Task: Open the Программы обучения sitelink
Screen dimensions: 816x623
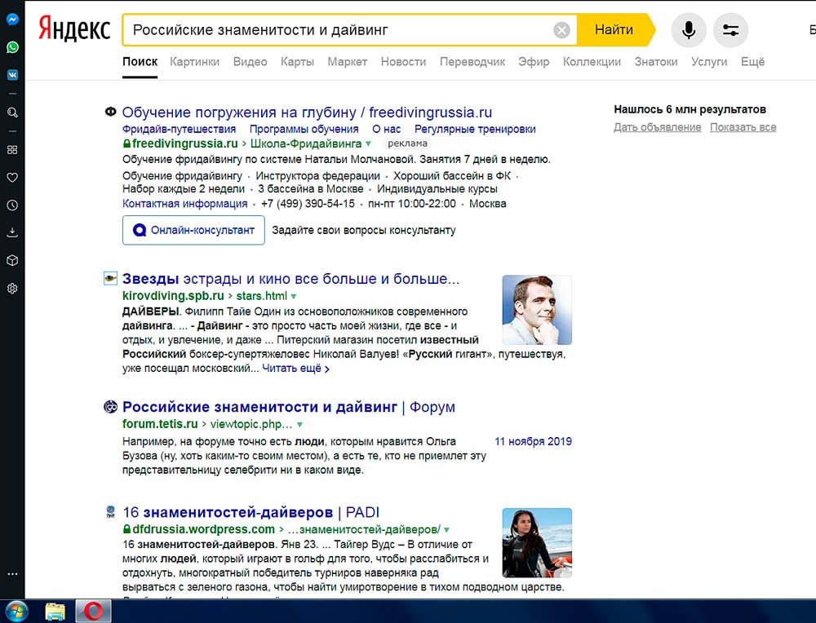Action: 304,129
